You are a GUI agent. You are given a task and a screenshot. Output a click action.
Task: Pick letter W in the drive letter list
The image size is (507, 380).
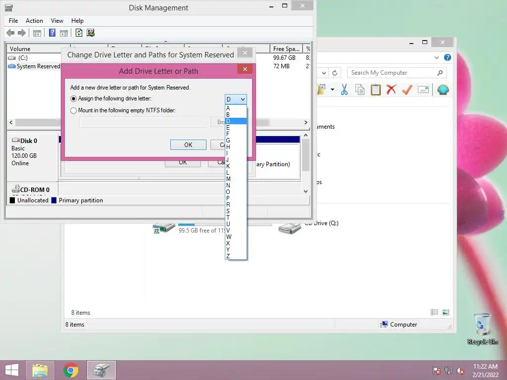(x=236, y=237)
